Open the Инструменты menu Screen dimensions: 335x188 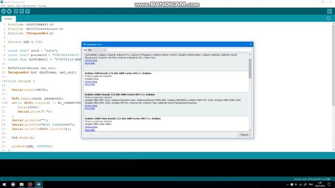tap(29, 6)
